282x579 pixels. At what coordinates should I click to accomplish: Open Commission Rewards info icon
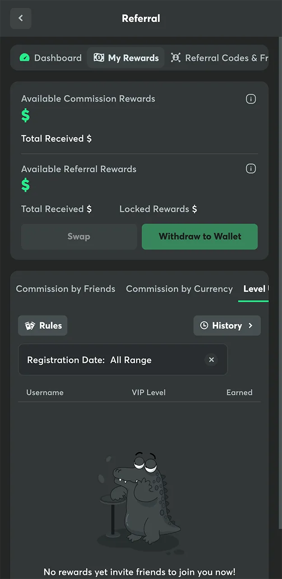coord(251,99)
